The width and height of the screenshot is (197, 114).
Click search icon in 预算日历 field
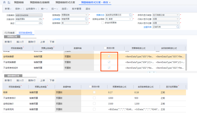pyautogui.click(x=130, y=15)
